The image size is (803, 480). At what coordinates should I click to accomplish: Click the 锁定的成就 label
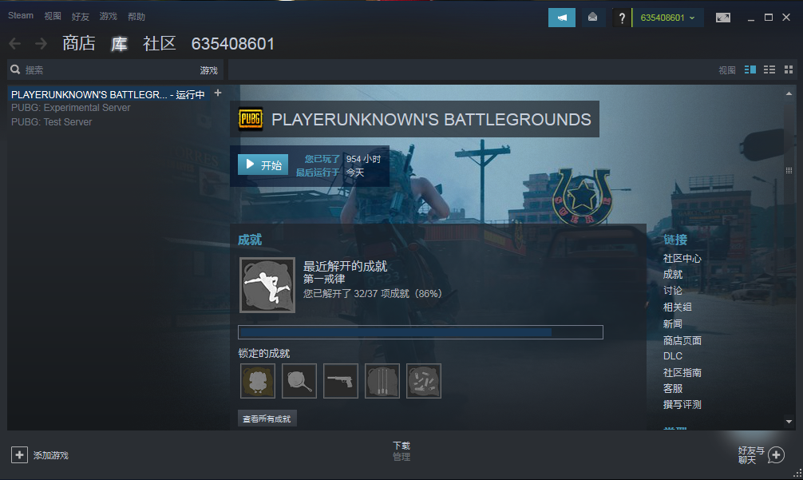pos(263,354)
